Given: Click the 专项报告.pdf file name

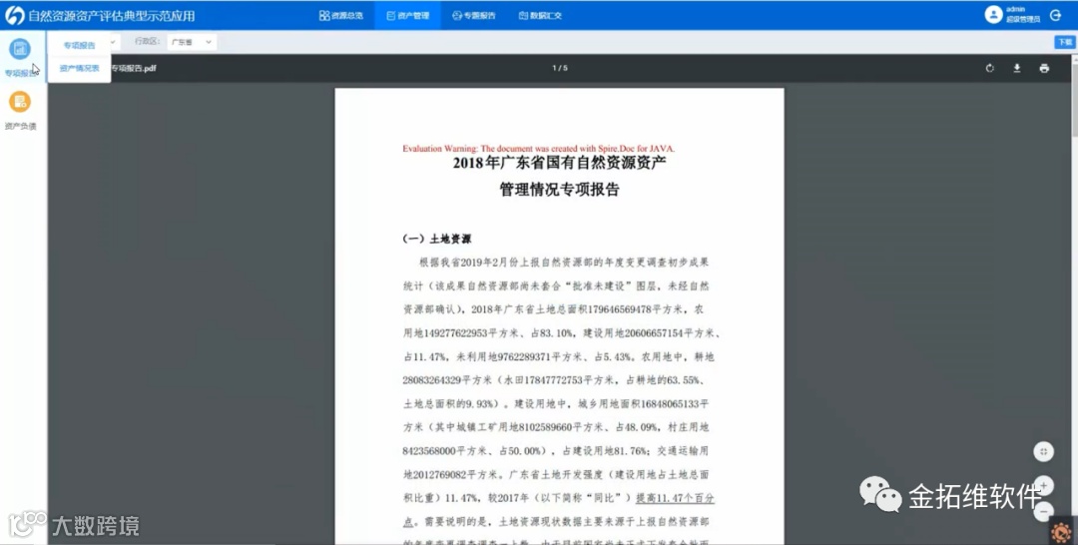Looking at the screenshot, I should click(x=134, y=68).
